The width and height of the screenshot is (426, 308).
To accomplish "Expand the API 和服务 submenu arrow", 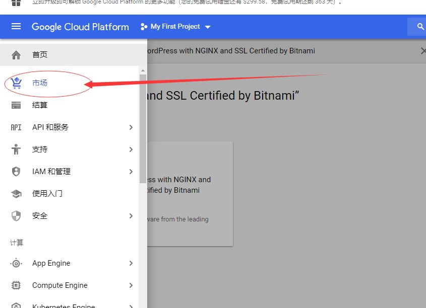I will (131, 127).
